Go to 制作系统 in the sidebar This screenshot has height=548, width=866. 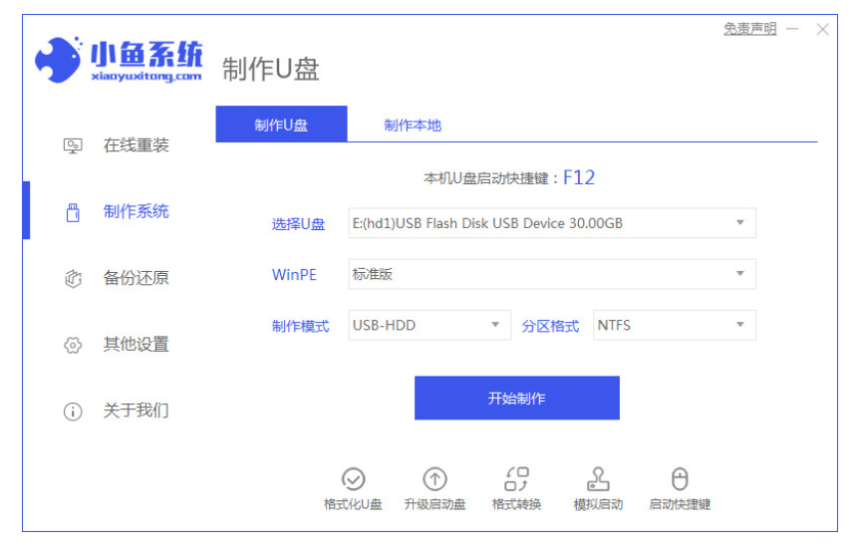(x=136, y=211)
